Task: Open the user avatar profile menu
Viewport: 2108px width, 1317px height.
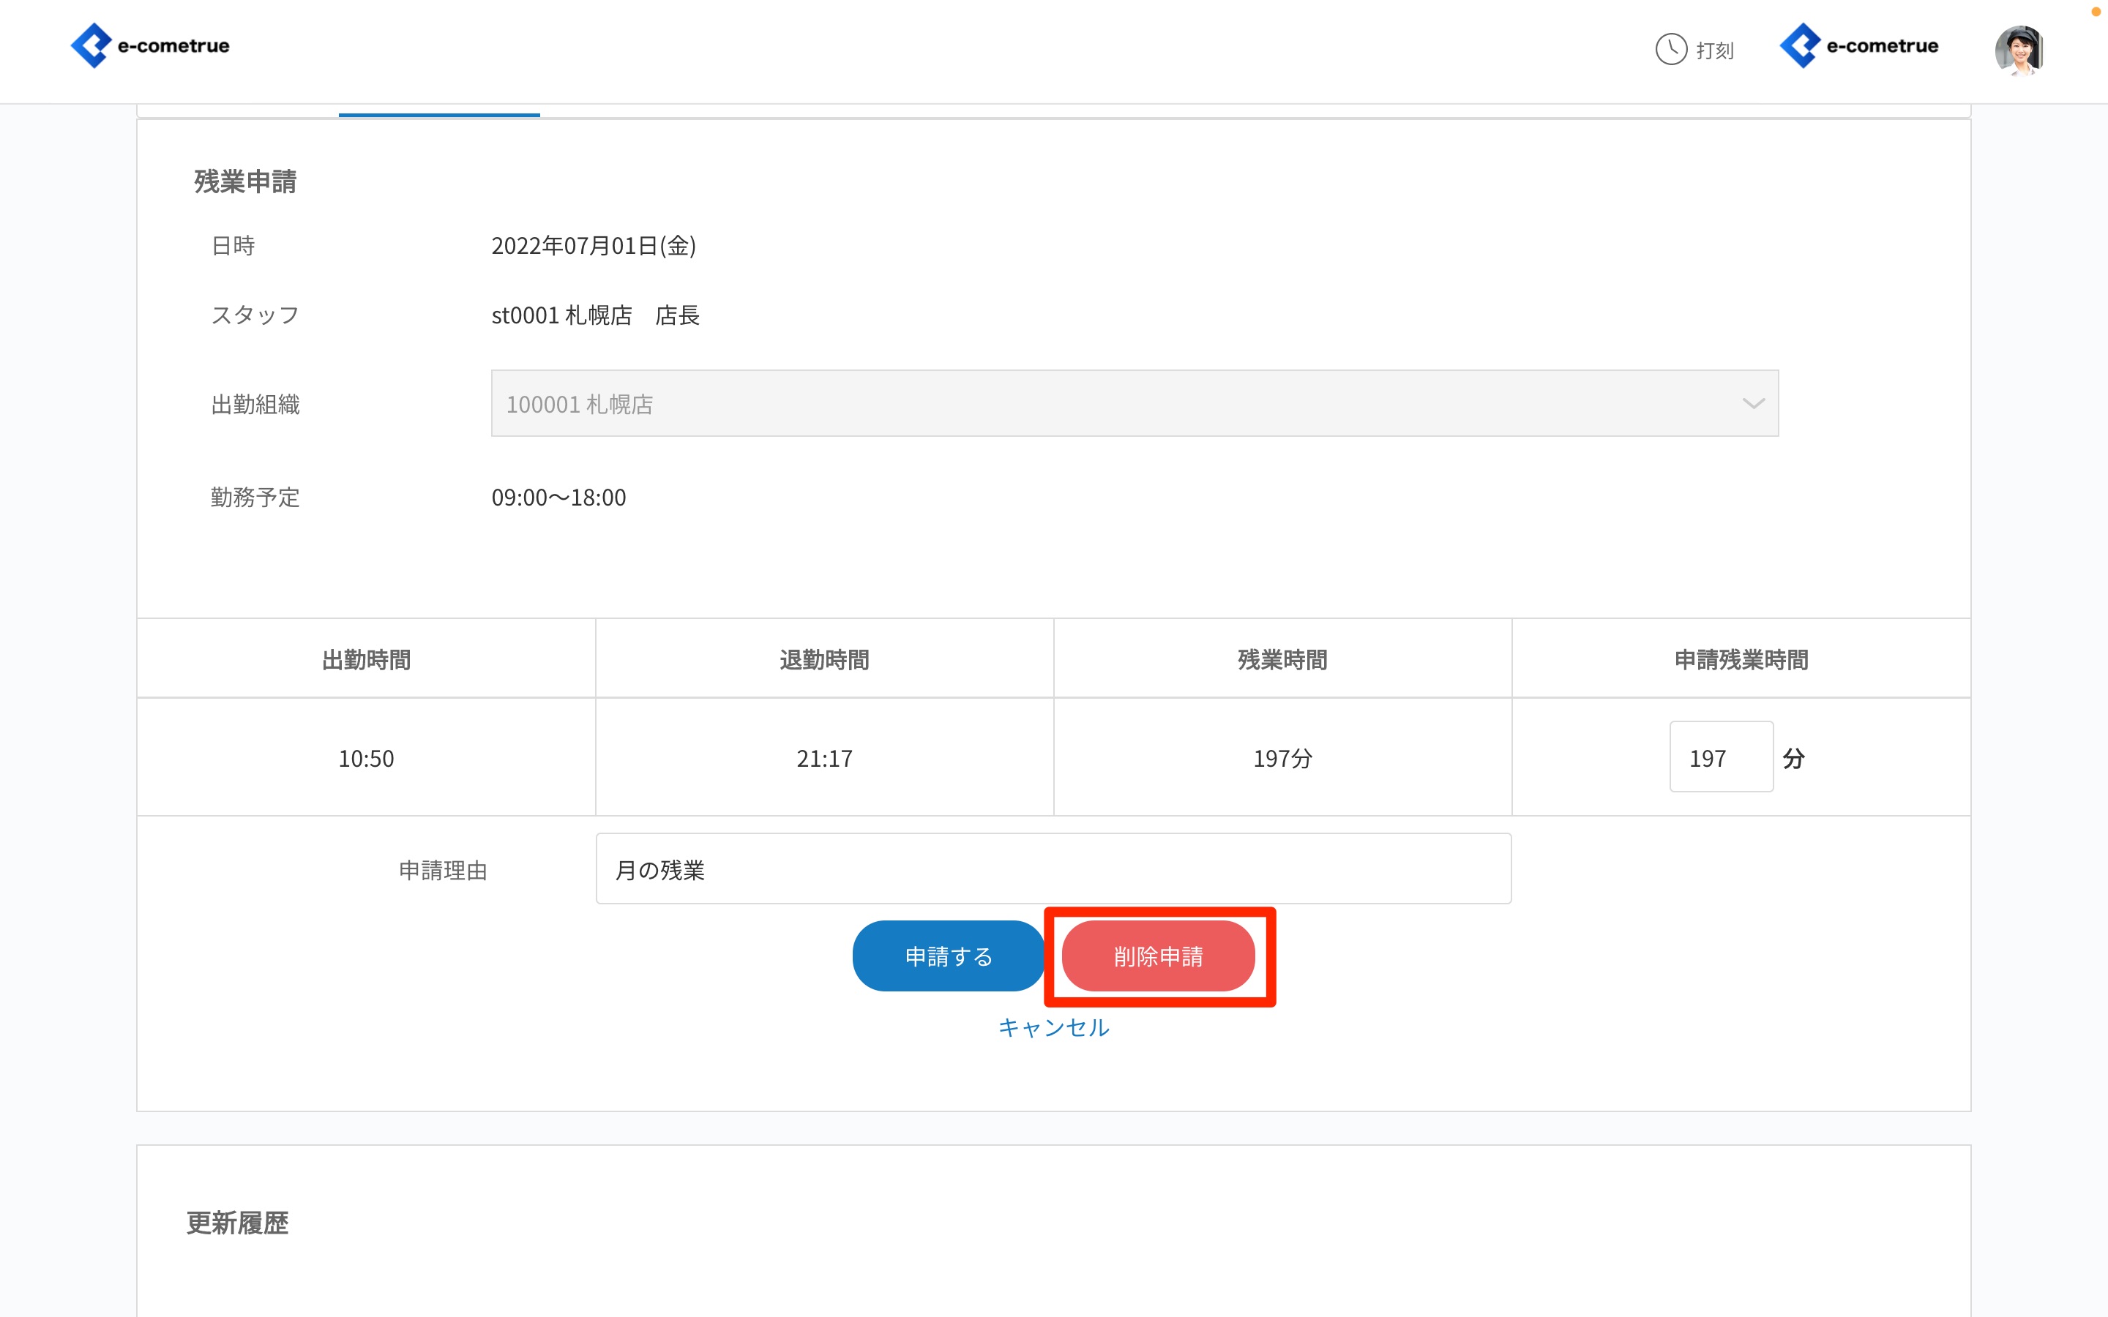Action: [2019, 50]
